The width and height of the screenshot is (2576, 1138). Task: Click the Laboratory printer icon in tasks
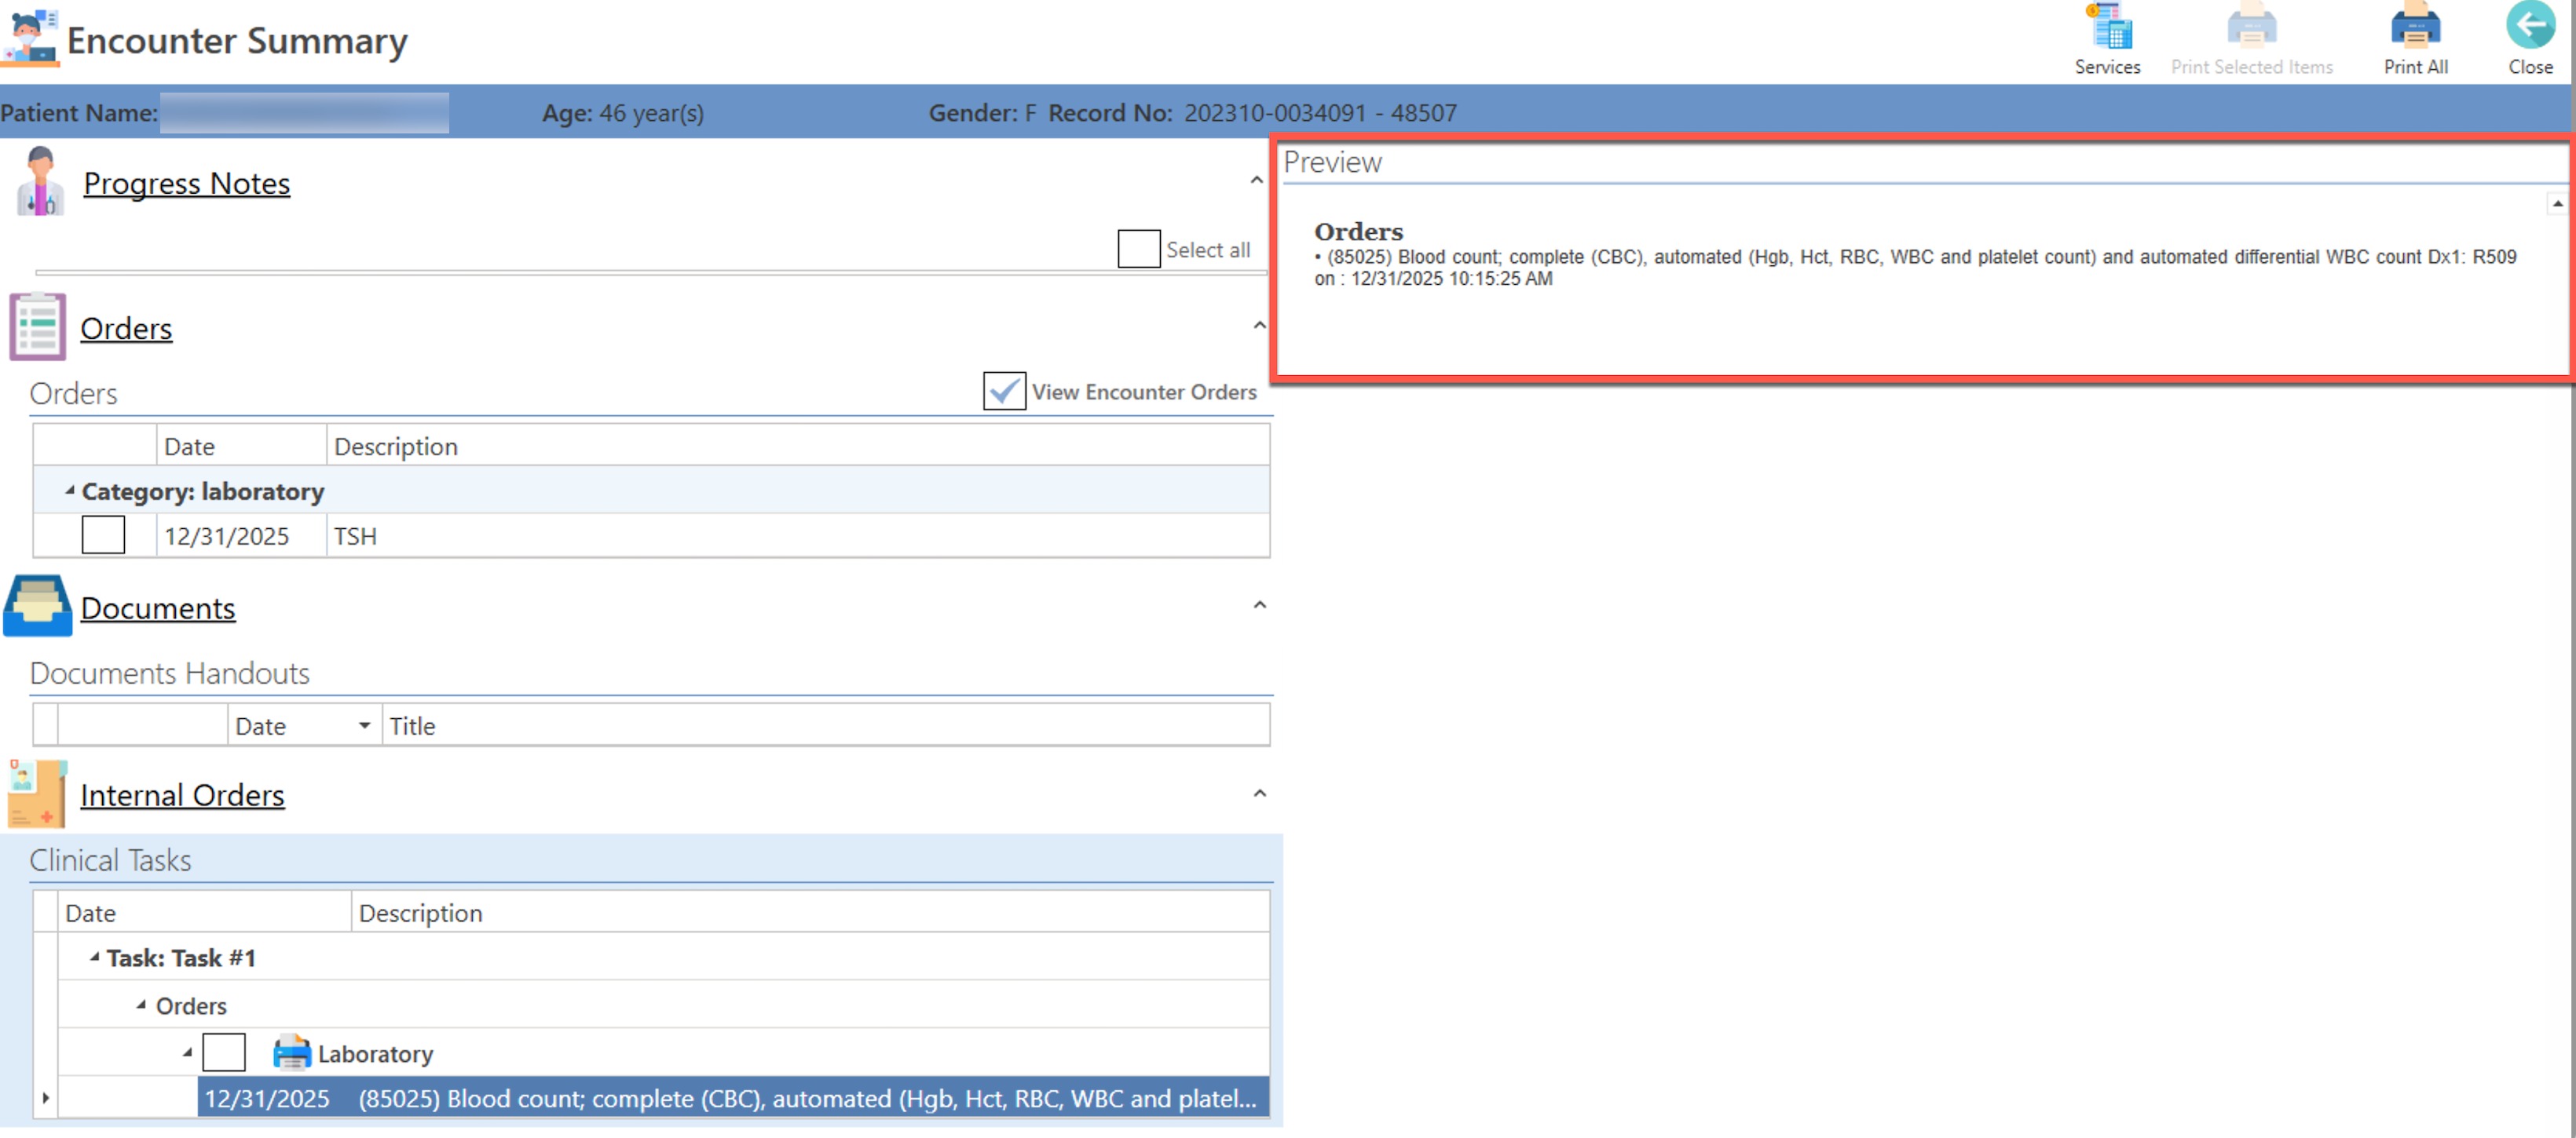(291, 1052)
